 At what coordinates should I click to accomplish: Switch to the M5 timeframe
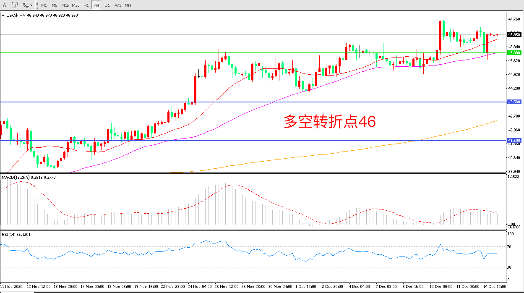click(55, 5)
